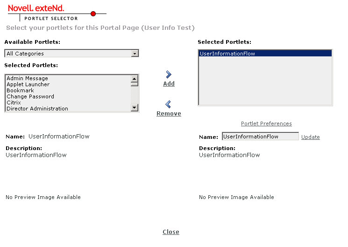Choose Bookmark from available portlets
This screenshot has height=247, width=348.
(20, 90)
